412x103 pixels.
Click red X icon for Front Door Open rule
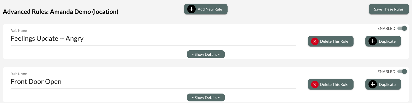[315, 85]
